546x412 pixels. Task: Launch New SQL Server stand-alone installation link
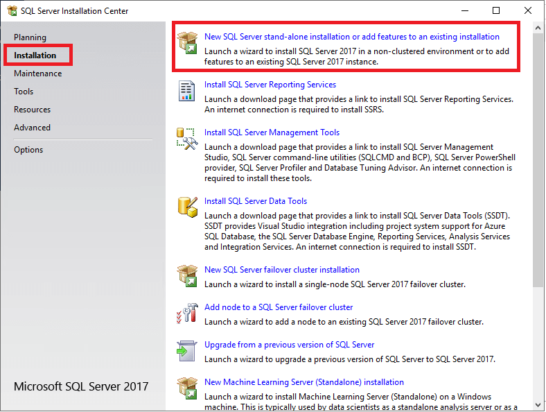pyautogui.click(x=352, y=37)
